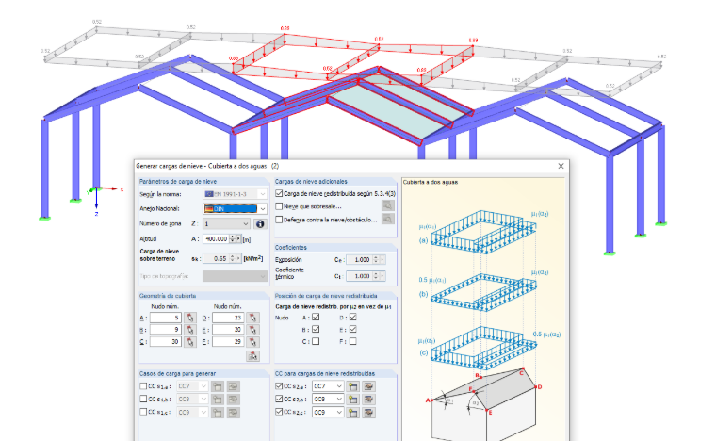Pick node D graphically in roof geometry
Viewport: 716px width, 441px height.
point(252,318)
